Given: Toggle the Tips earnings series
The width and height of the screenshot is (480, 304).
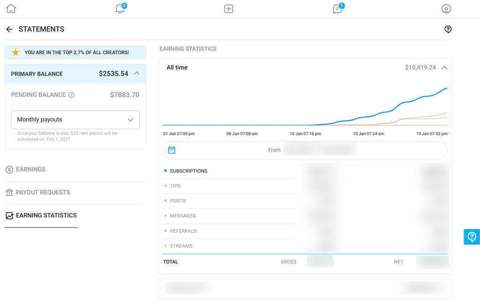Looking at the screenshot, I should (175, 186).
